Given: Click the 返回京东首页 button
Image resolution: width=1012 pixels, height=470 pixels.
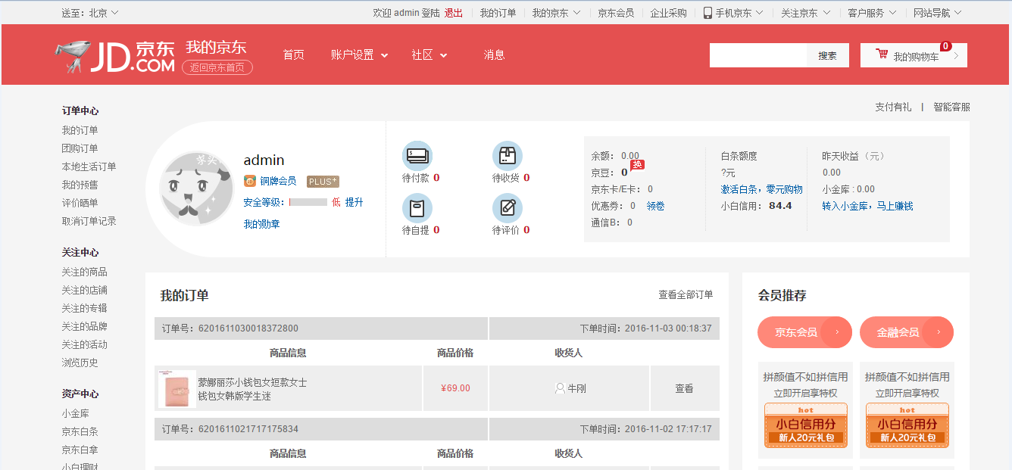Looking at the screenshot, I should tap(217, 67).
